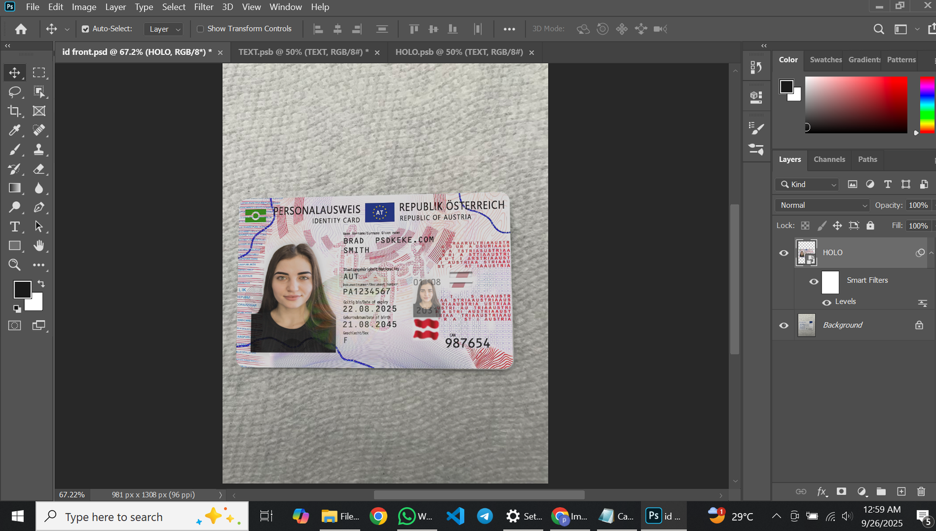Viewport: 936px width, 531px height.
Task: Click the Delete layer trash icon
Action: click(x=921, y=492)
